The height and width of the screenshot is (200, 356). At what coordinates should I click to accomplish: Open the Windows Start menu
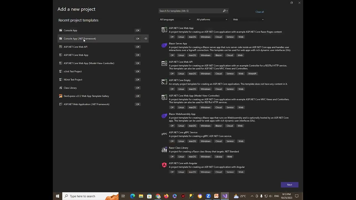pos(58,196)
